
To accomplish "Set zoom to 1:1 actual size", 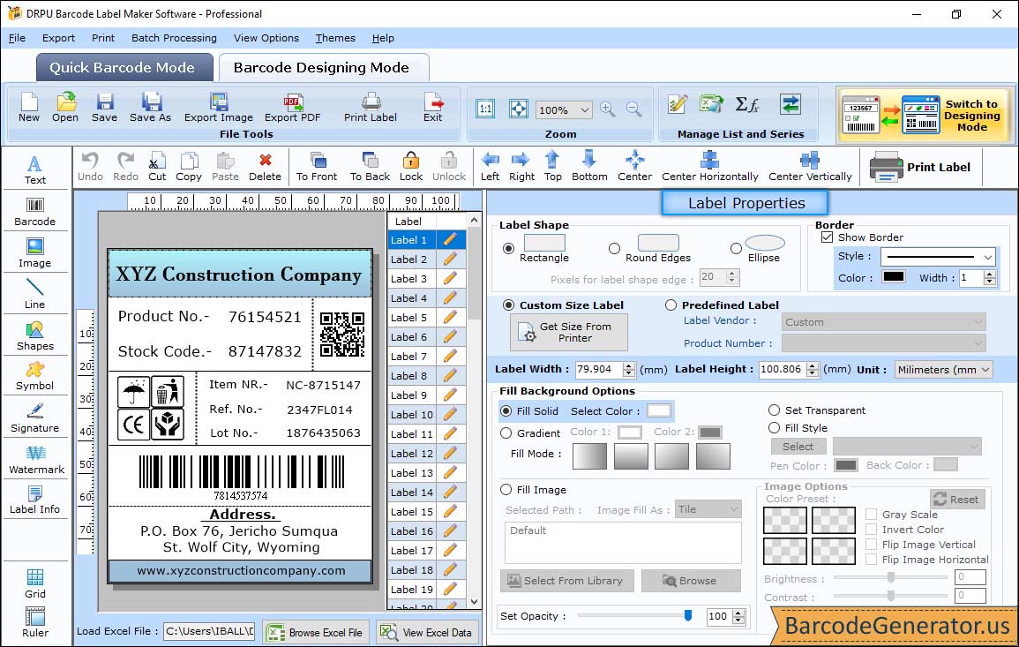I will click(x=485, y=109).
